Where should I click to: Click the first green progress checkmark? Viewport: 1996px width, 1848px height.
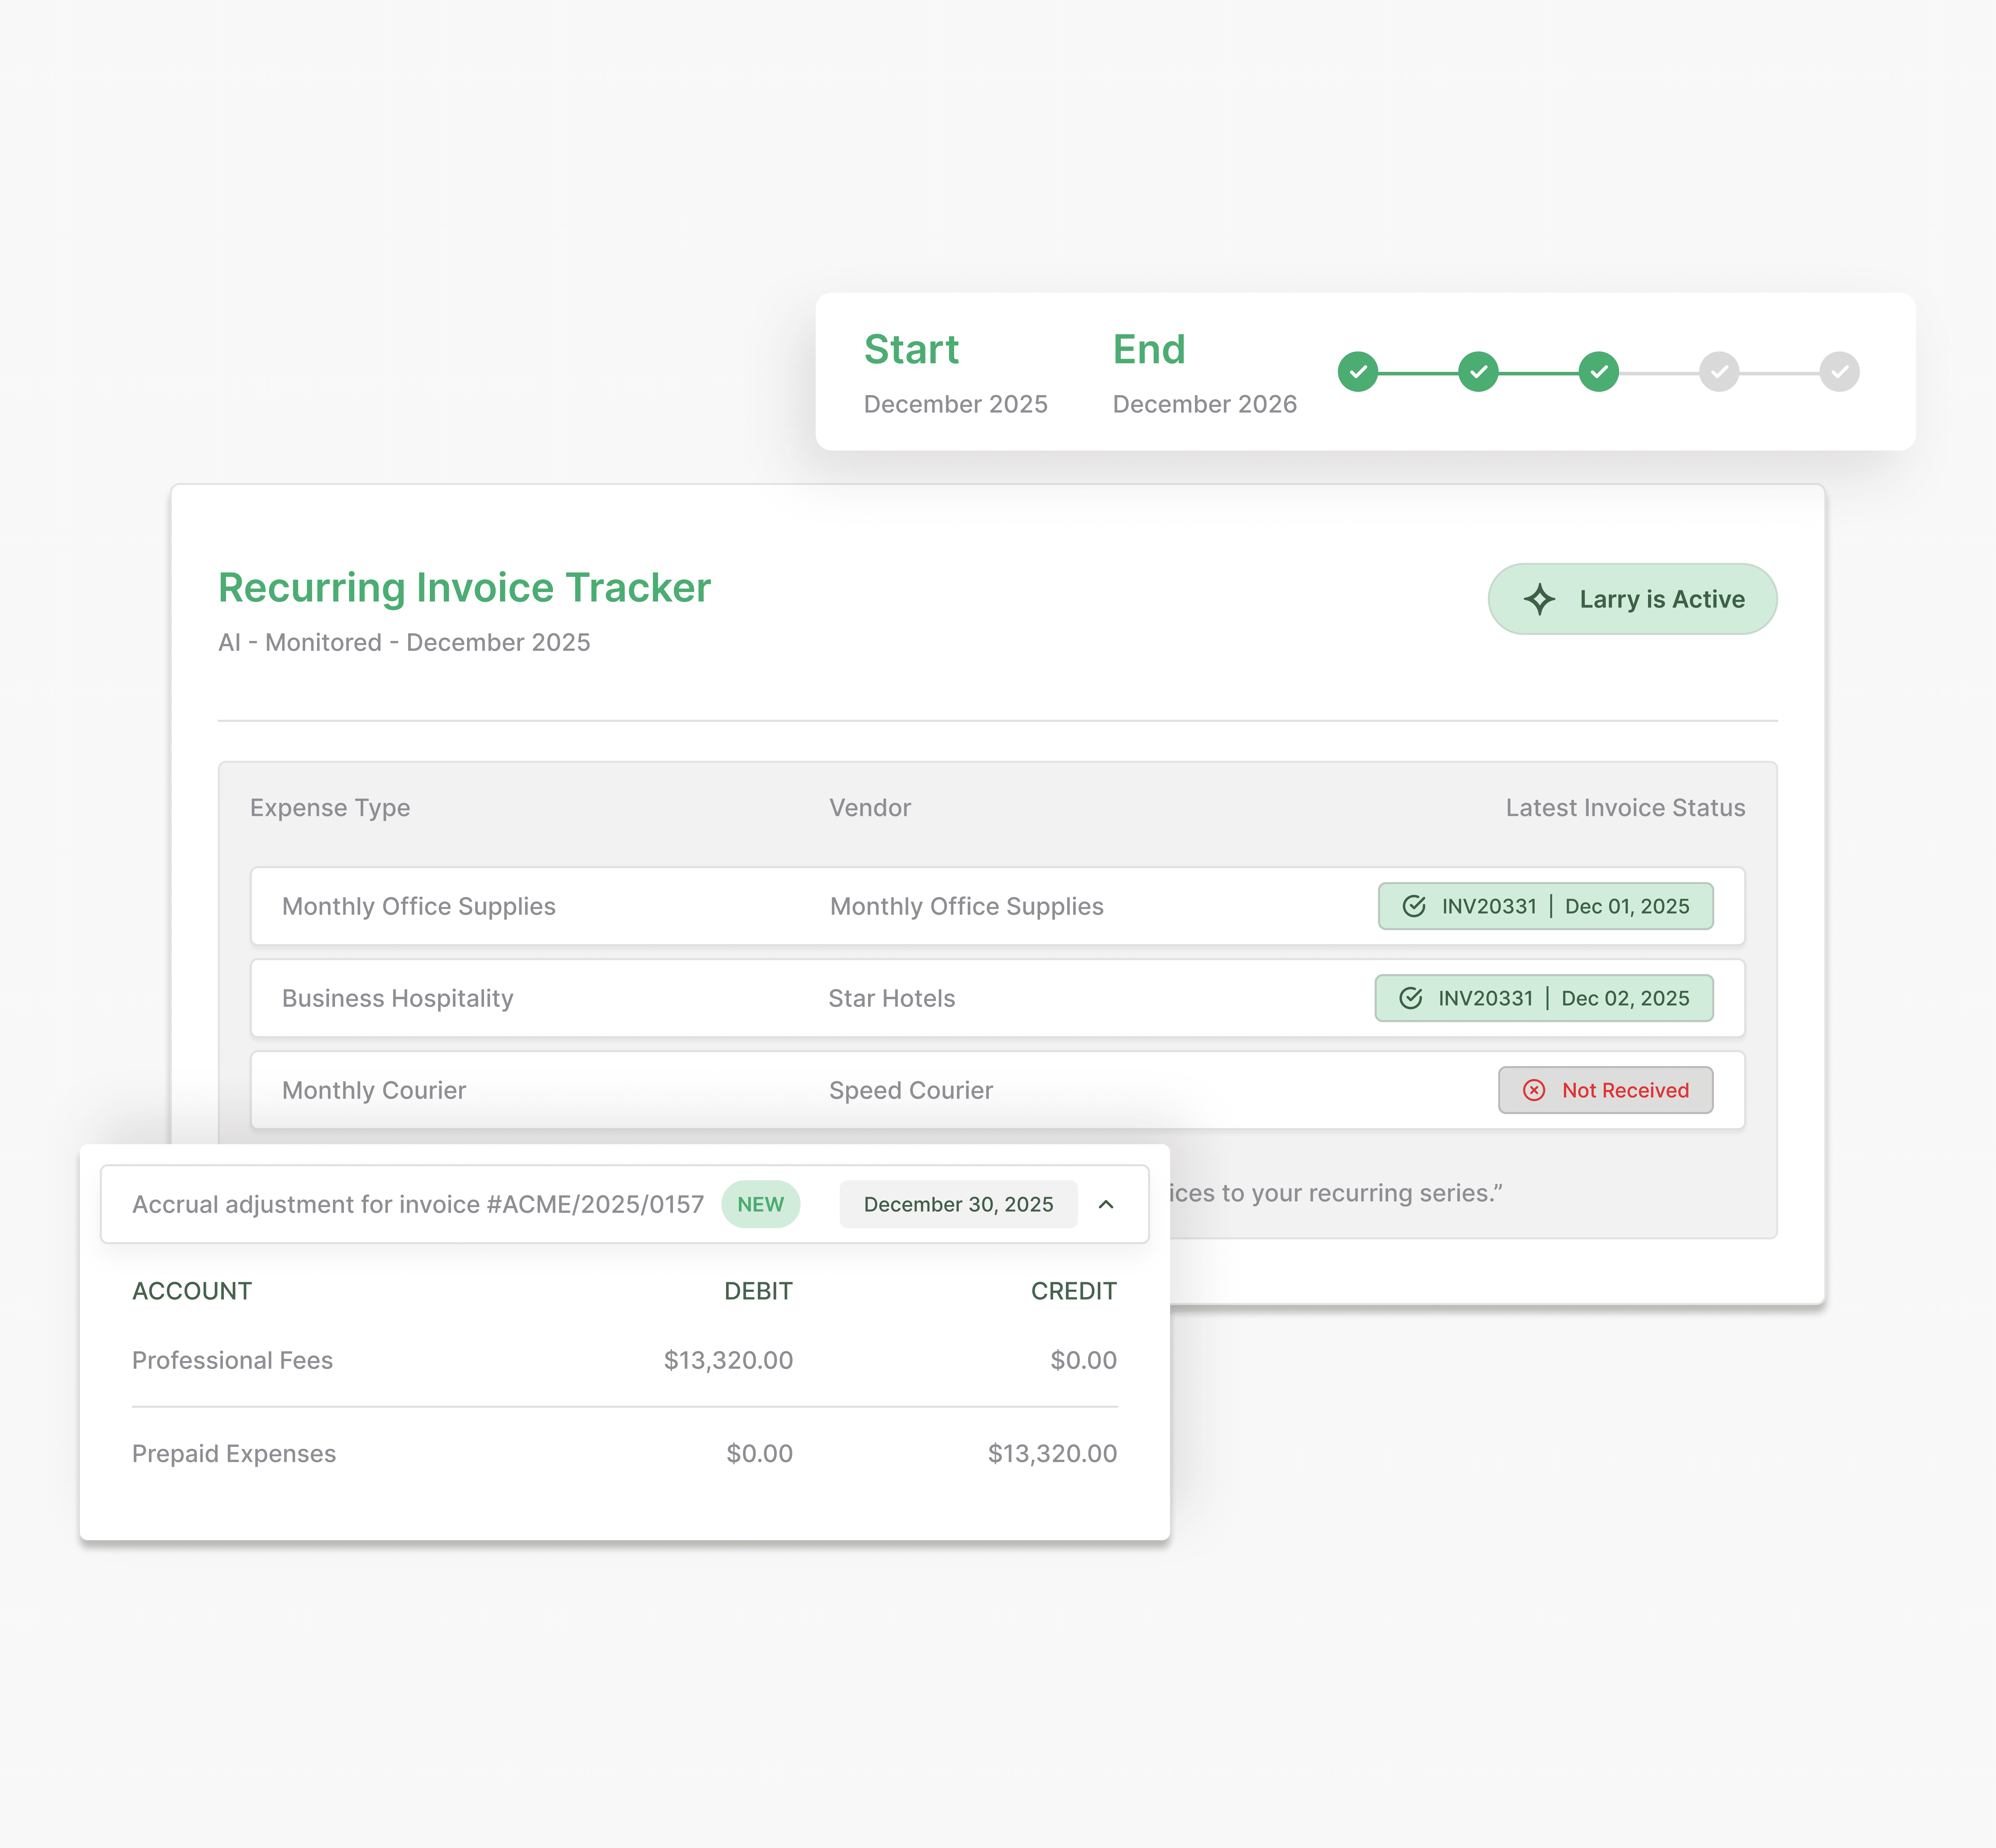1358,372
